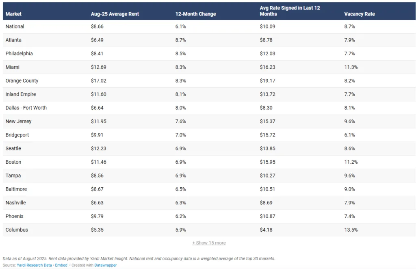The width and height of the screenshot is (416, 269).
Task: Sort by Vacancy Rate column header
Action: click(359, 14)
